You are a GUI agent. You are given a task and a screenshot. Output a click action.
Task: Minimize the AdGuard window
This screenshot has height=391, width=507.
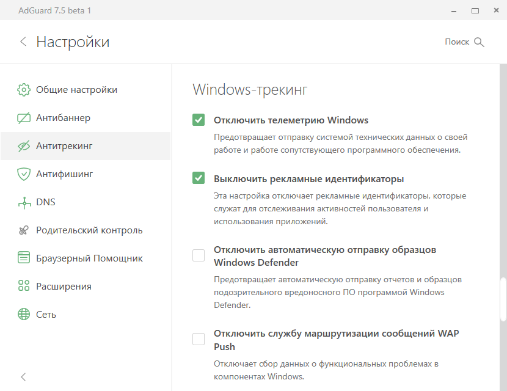click(x=454, y=11)
